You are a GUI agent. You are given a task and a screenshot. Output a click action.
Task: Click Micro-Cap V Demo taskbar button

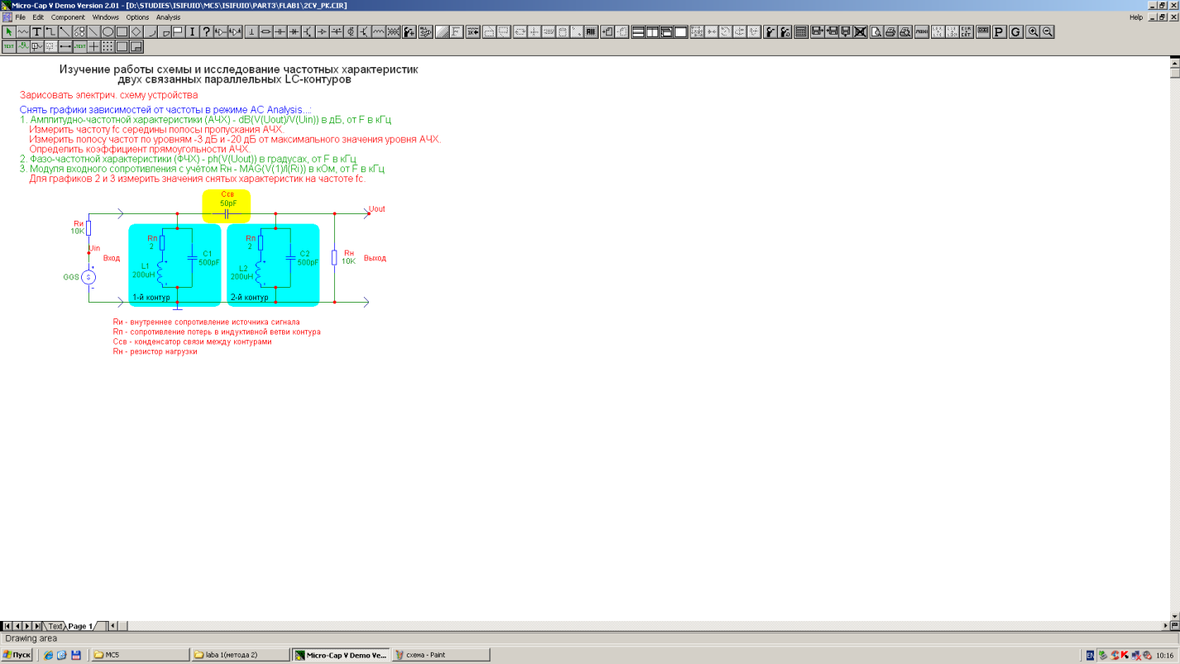341,655
